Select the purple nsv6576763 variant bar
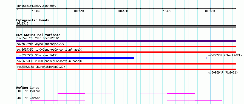244x104 pixels. [126, 41]
